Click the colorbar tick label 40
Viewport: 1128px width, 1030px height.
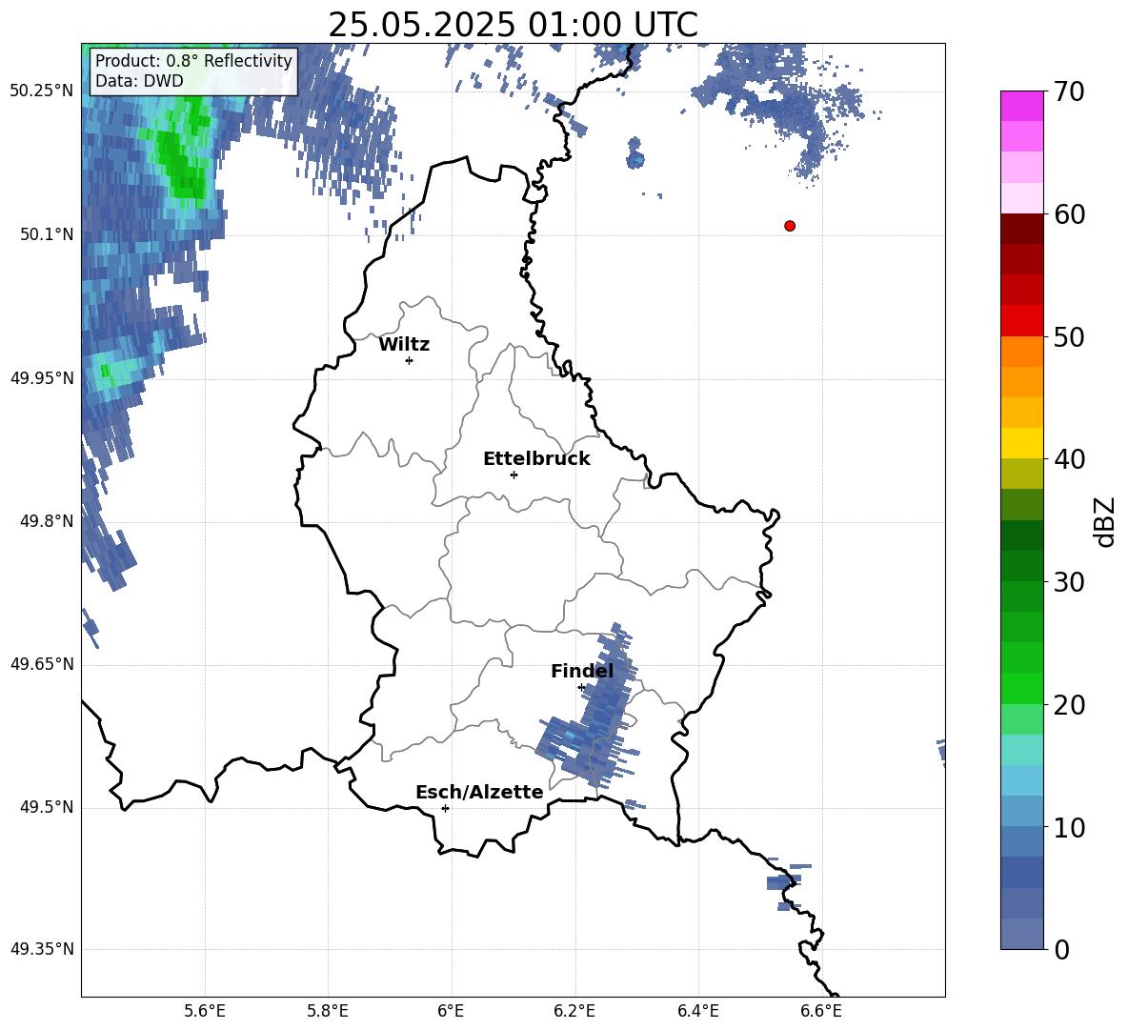pyautogui.click(x=1069, y=459)
